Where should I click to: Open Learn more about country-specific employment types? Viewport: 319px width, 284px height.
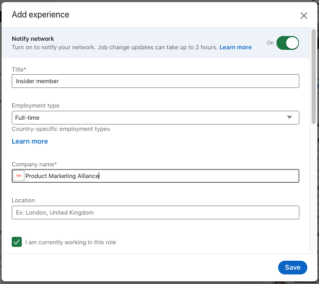30,141
